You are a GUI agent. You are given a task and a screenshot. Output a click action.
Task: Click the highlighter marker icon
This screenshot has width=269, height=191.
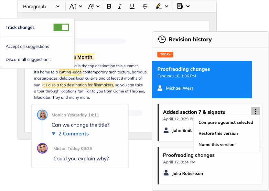pyautogui.click(x=159, y=7)
